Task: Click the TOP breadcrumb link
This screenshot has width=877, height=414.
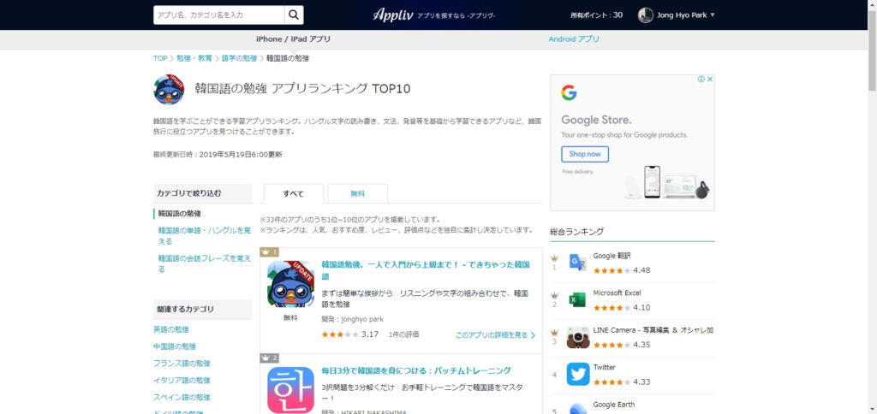Action: (x=160, y=58)
